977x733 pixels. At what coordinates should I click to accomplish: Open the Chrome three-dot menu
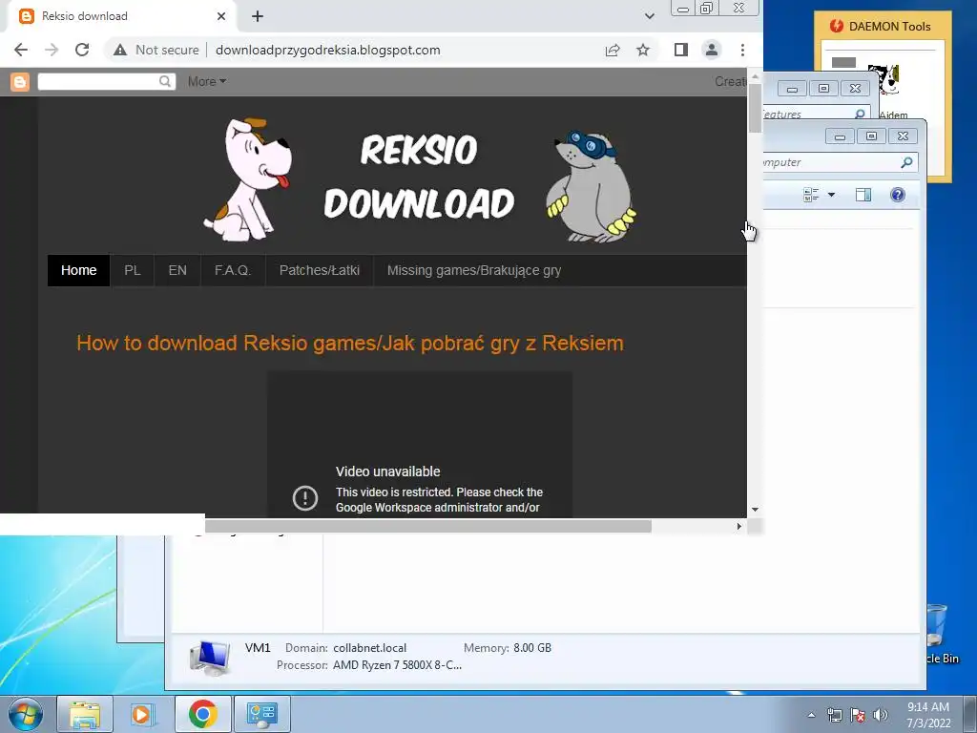coord(742,50)
